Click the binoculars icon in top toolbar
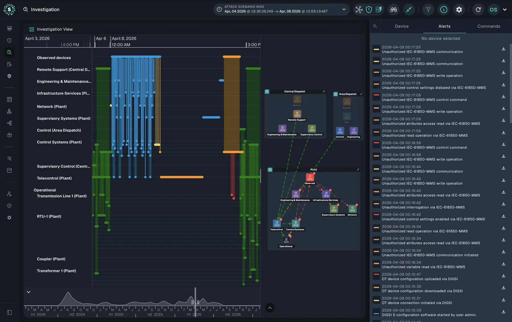 394,10
